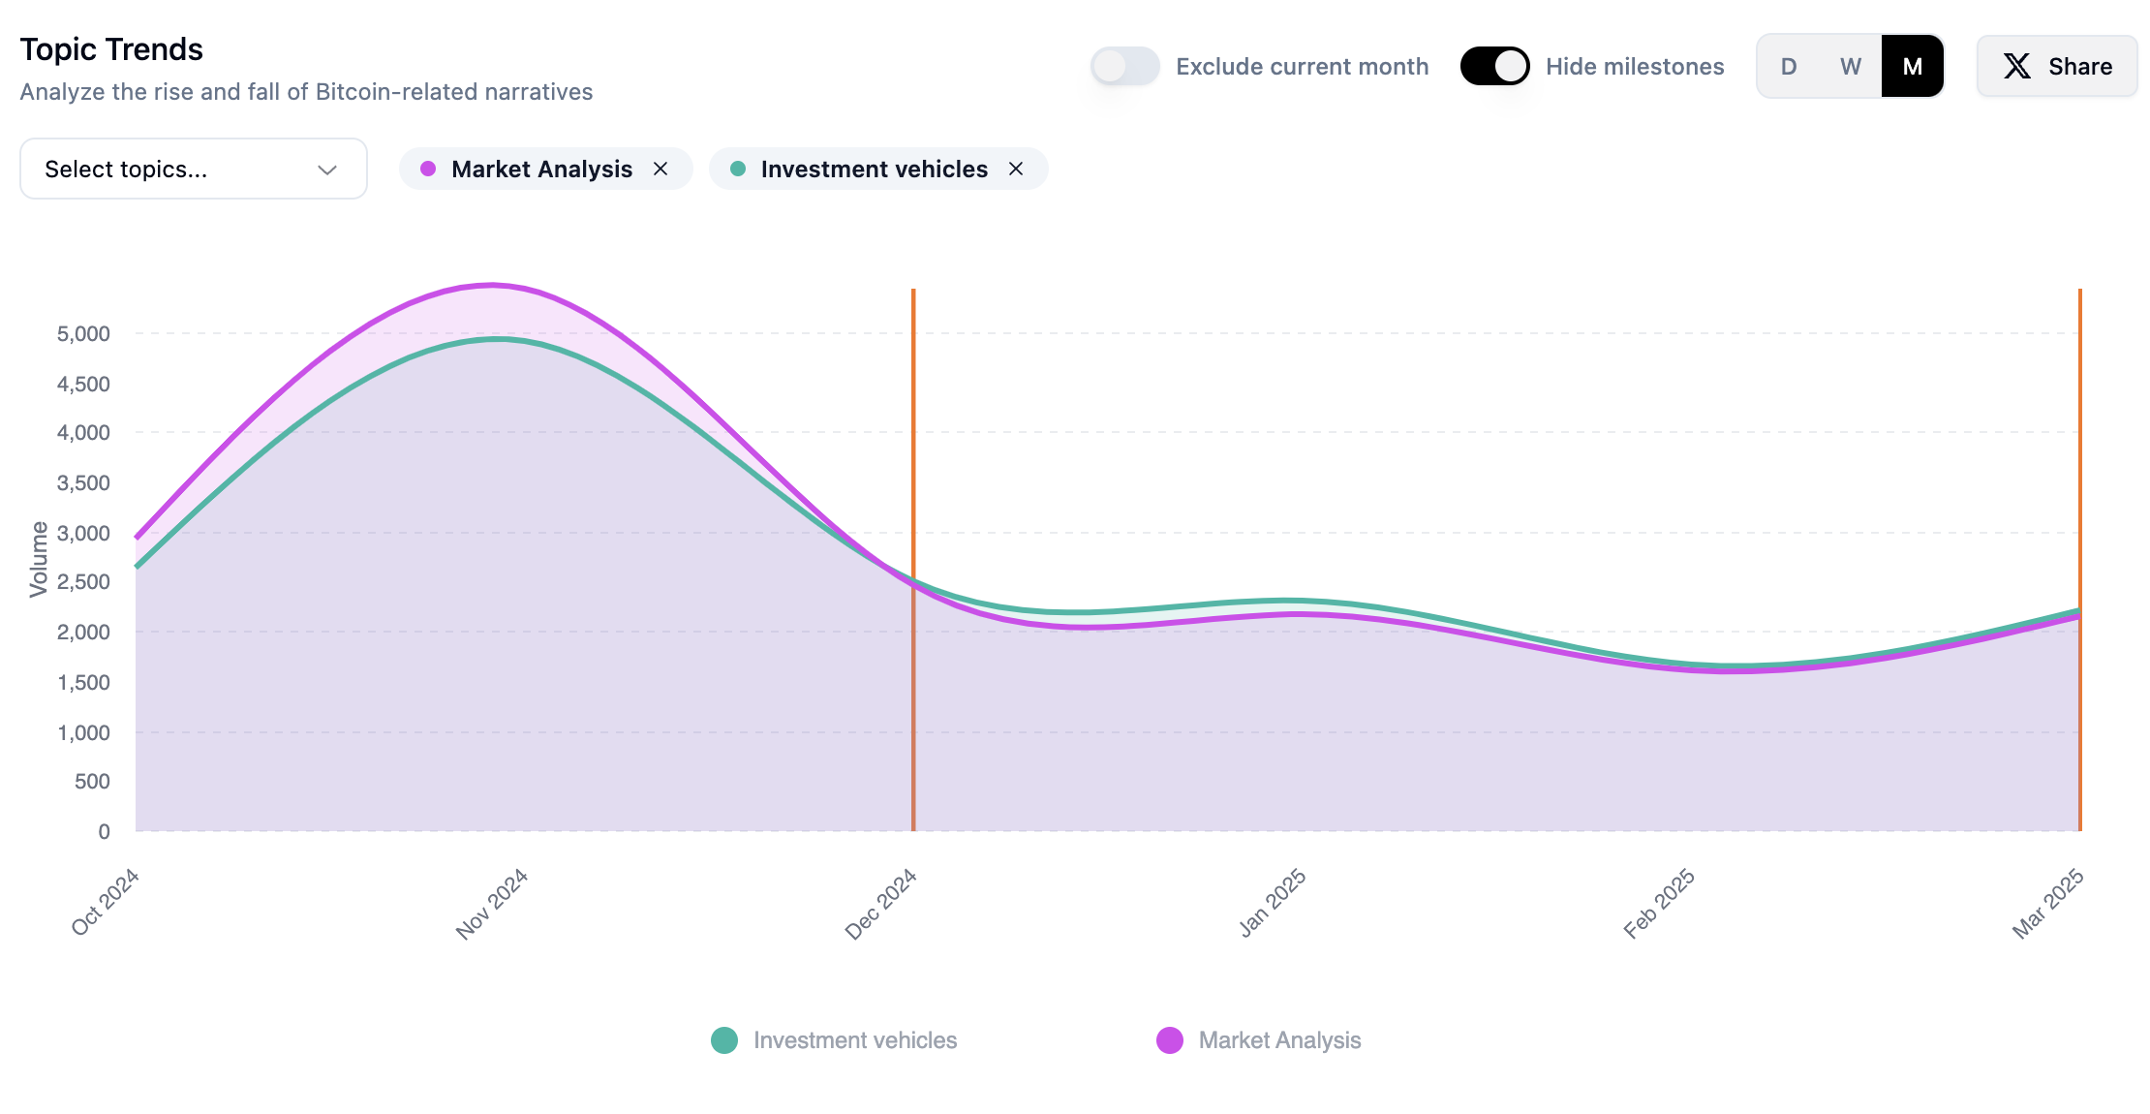The image size is (2150, 1114).
Task: Remove the Investment vehicles topic chip
Action: click(1016, 169)
